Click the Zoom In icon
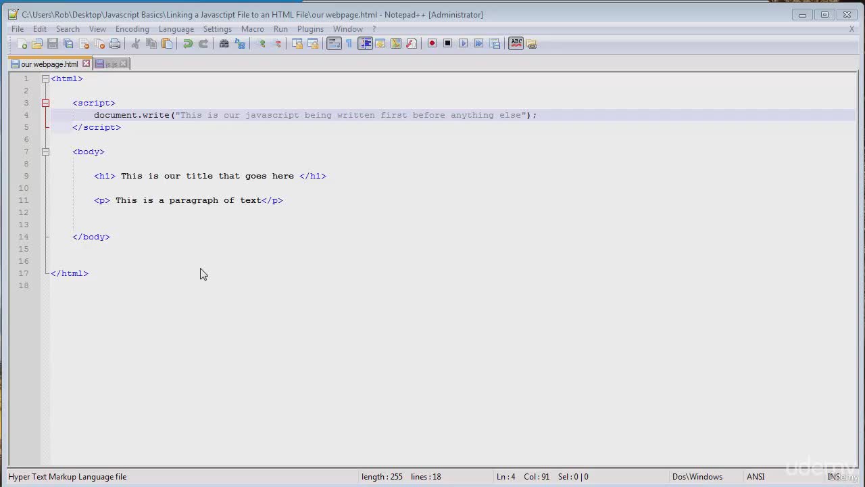Viewport: 865px width, 487px height. point(261,43)
